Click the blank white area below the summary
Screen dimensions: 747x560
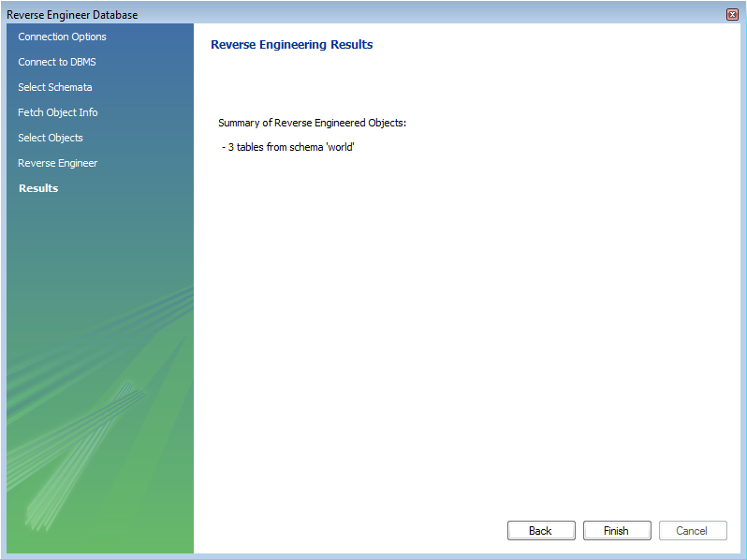pyautogui.click(x=468, y=328)
